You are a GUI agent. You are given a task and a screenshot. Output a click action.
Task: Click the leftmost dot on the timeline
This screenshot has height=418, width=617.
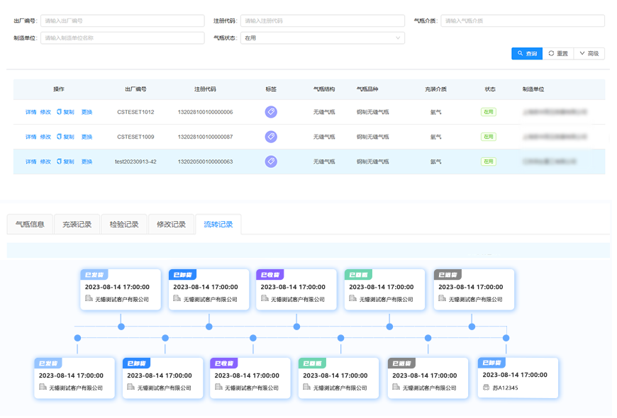pos(77,338)
